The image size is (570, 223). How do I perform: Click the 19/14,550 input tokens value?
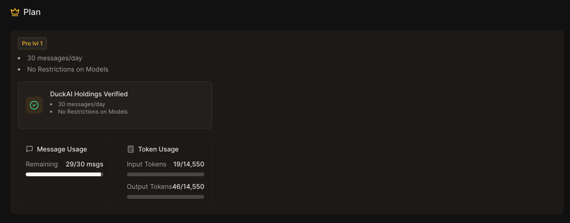tap(189, 164)
